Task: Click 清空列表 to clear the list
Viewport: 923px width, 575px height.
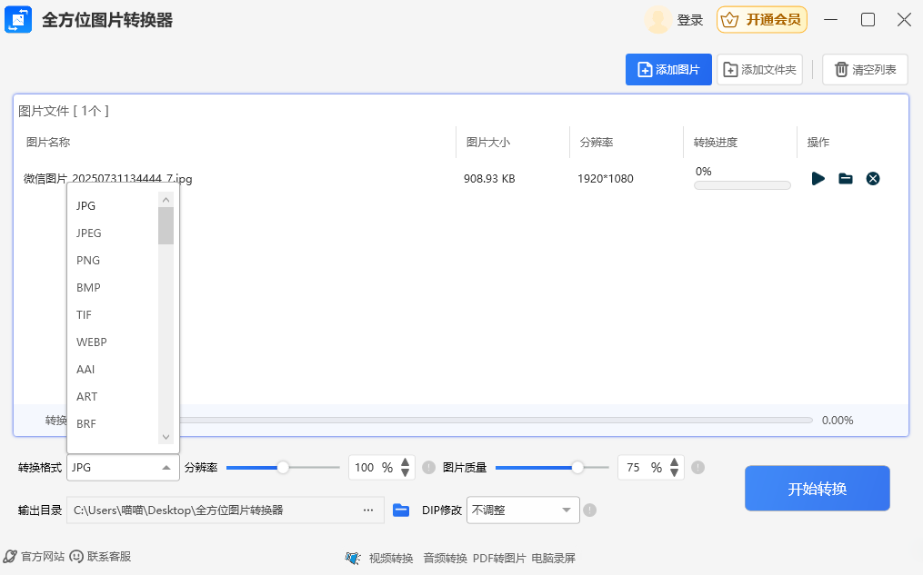Action: click(865, 70)
